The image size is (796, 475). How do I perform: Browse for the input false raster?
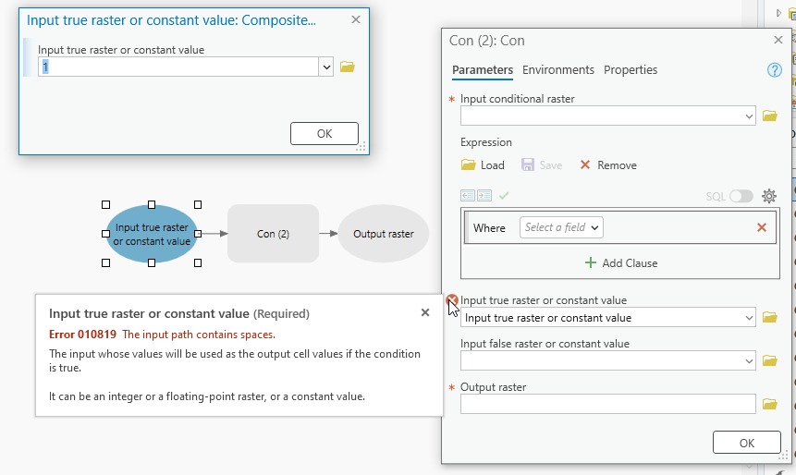point(769,360)
